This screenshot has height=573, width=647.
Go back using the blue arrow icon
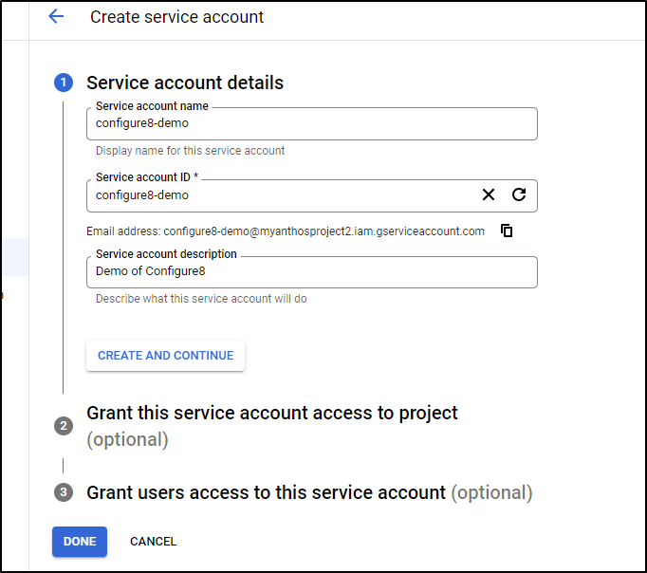(56, 16)
